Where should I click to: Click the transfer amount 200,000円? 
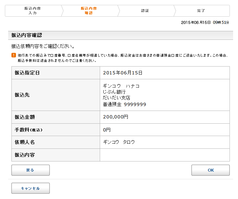point(115,117)
